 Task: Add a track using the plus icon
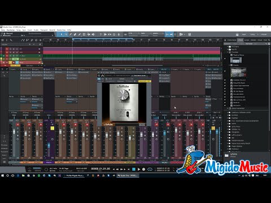click(x=40, y=40)
